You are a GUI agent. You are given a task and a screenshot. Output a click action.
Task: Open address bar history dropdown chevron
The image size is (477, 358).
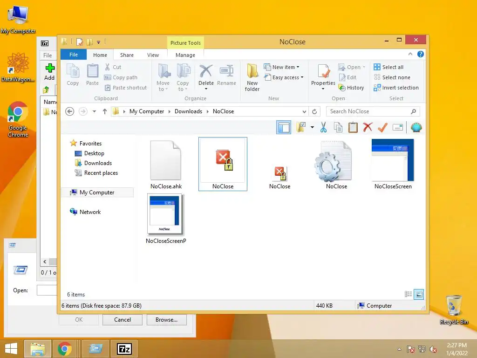(304, 111)
